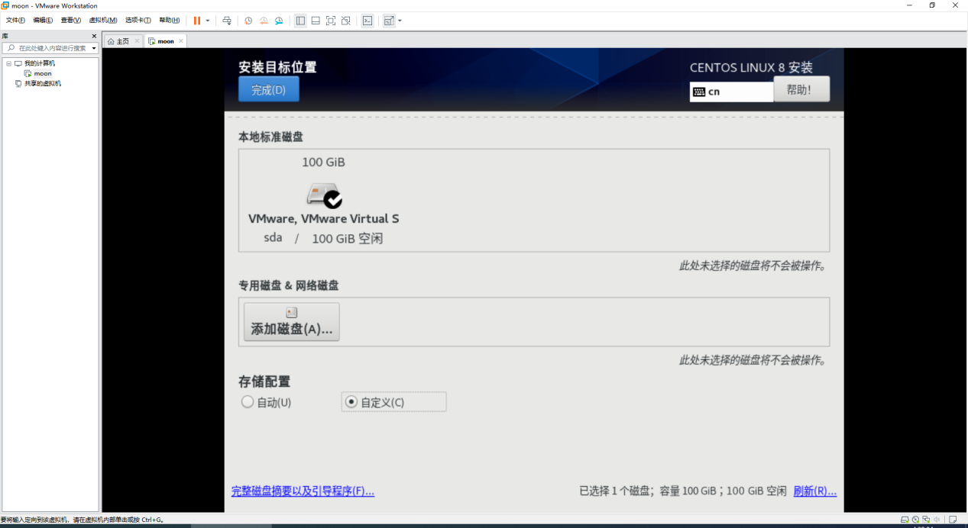Click the stretch guest display icon
968x528 pixels.
click(x=389, y=21)
